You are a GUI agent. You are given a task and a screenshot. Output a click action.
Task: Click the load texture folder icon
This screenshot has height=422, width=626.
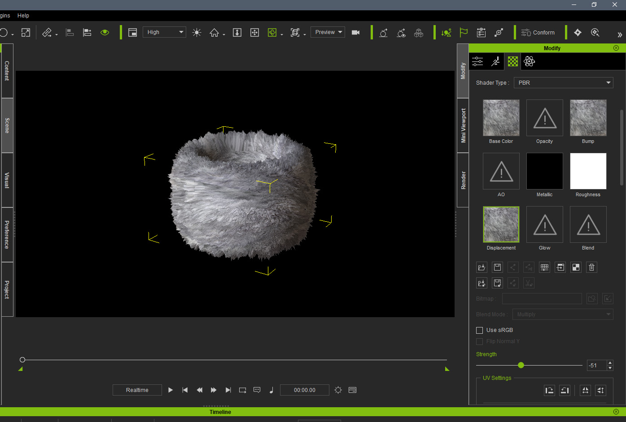pyautogui.click(x=482, y=267)
